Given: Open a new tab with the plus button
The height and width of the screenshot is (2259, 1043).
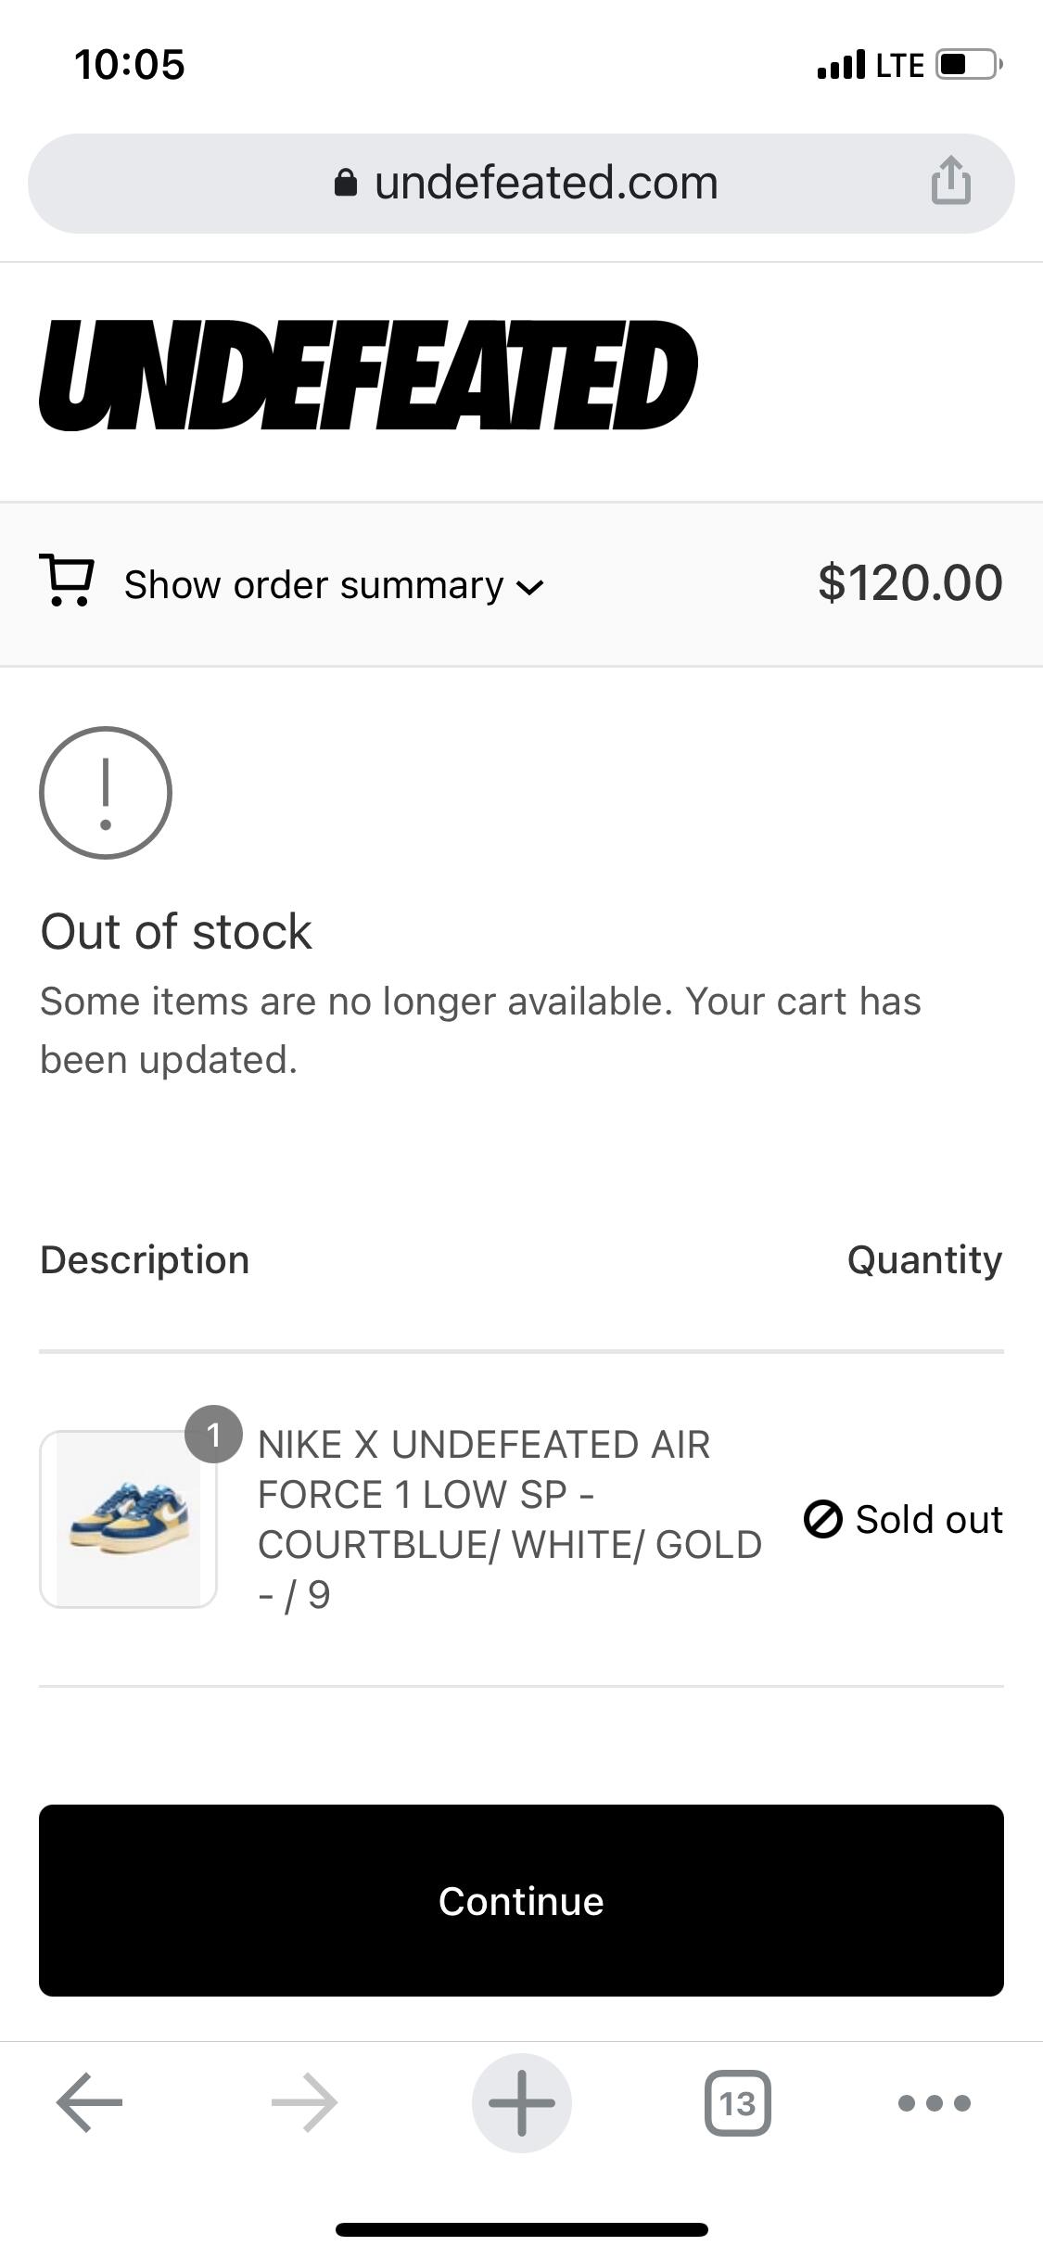Looking at the screenshot, I should coord(521,2102).
